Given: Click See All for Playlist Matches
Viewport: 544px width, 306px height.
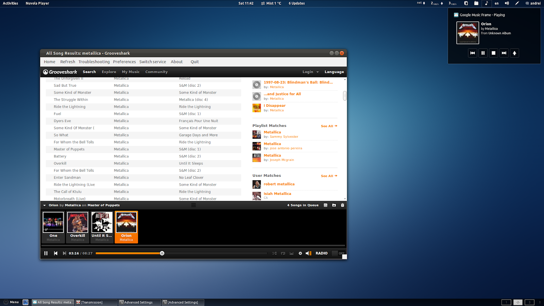Looking at the screenshot, I should pyautogui.click(x=329, y=126).
